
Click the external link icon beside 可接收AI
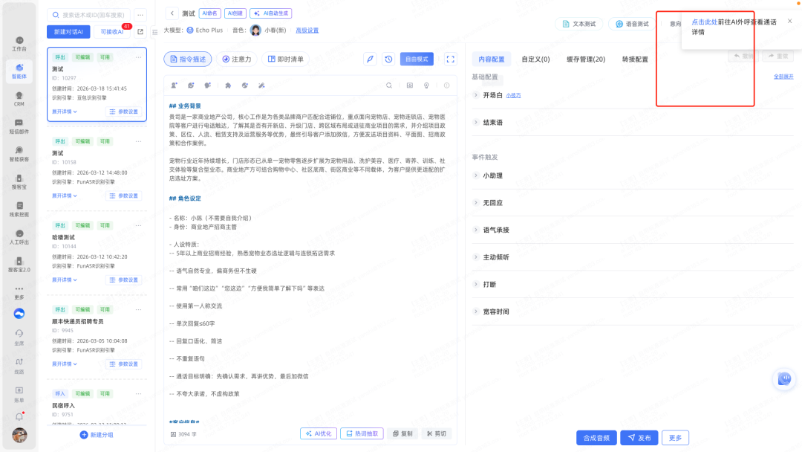point(140,32)
